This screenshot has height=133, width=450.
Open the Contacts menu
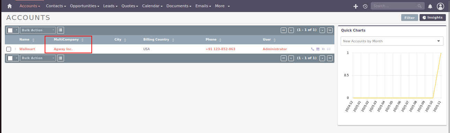56,6
